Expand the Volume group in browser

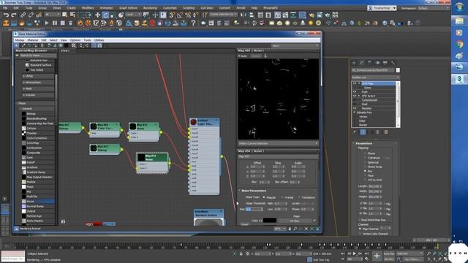tap(24, 95)
